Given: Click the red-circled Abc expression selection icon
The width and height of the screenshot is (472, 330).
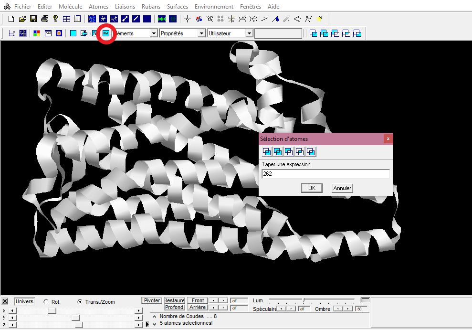Looking at the screenshot, I should click(106, 33).
